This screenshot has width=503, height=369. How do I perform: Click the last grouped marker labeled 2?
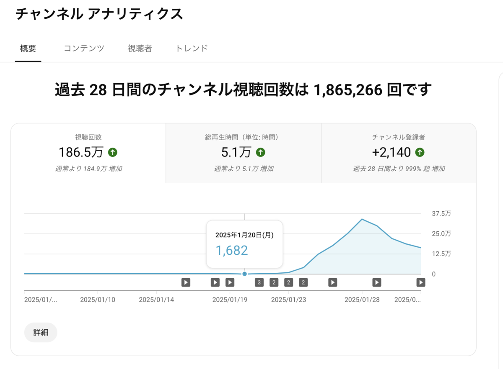(x=303, y=282)
